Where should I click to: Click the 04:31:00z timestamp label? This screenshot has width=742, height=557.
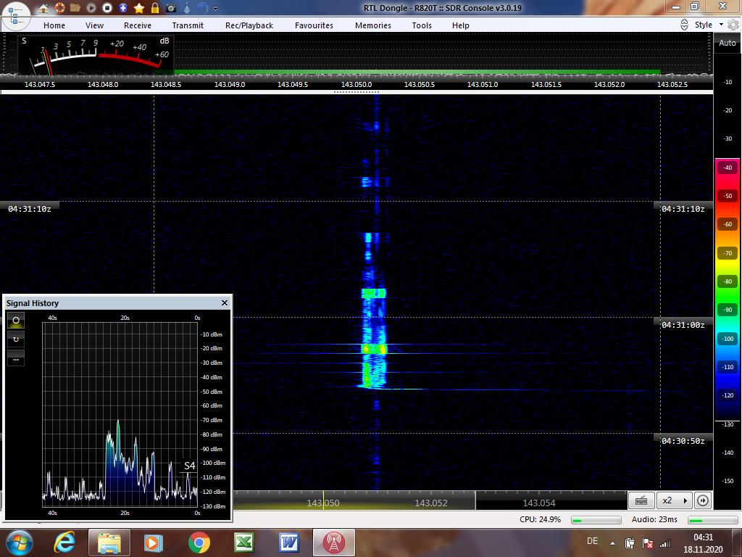683,325
